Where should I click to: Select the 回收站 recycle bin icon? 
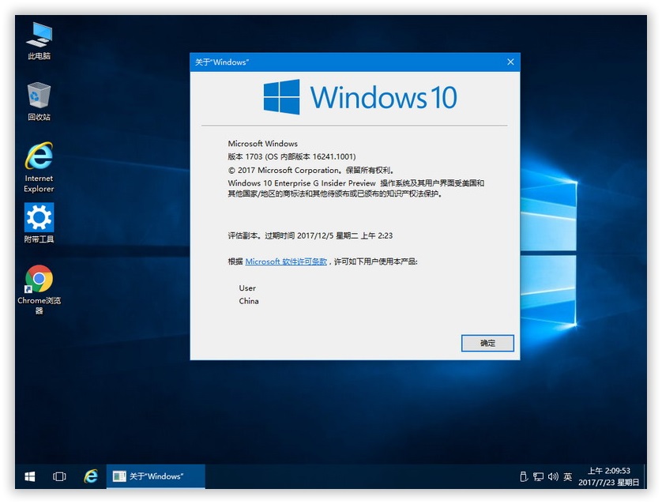point(39,102)
